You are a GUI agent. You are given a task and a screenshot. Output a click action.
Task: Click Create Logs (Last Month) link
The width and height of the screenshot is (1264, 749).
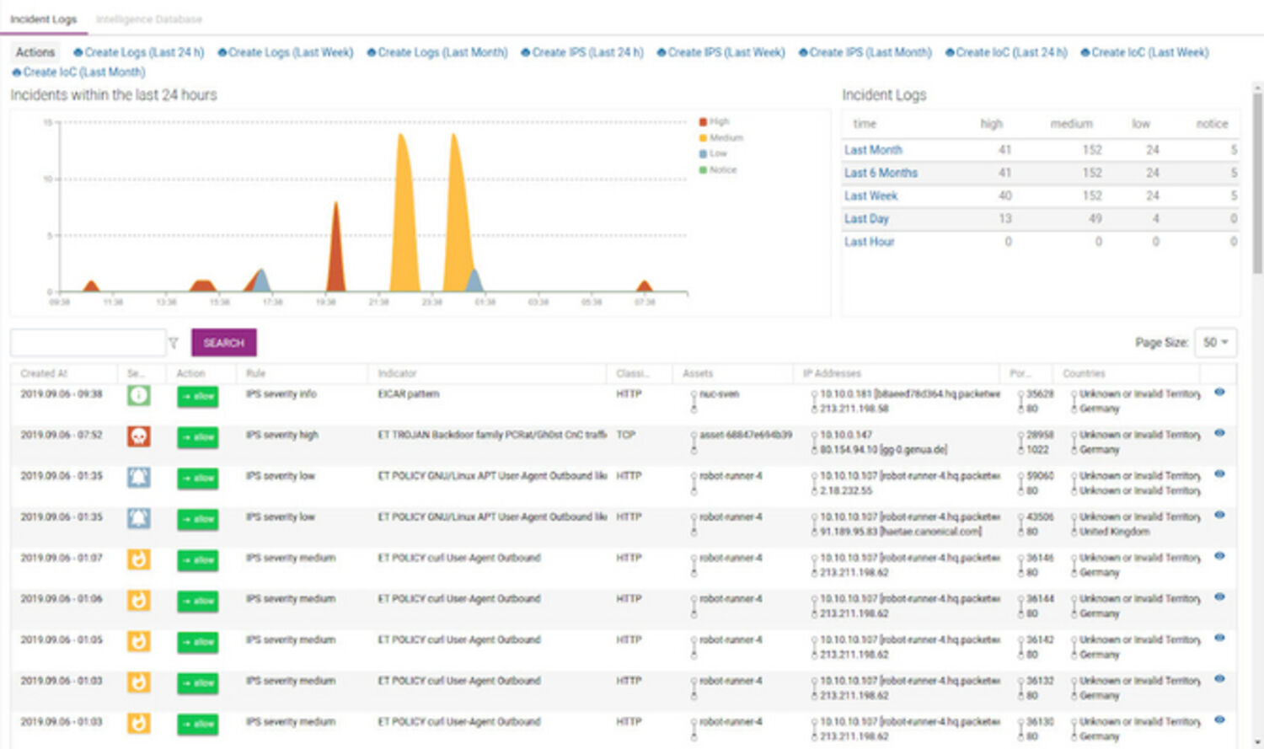click(x=437, y=52)
